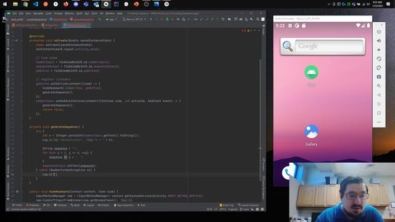The width and height of the screenshot is (395, 222).
Task: Click emulator Home circle button
Action: 378,104
